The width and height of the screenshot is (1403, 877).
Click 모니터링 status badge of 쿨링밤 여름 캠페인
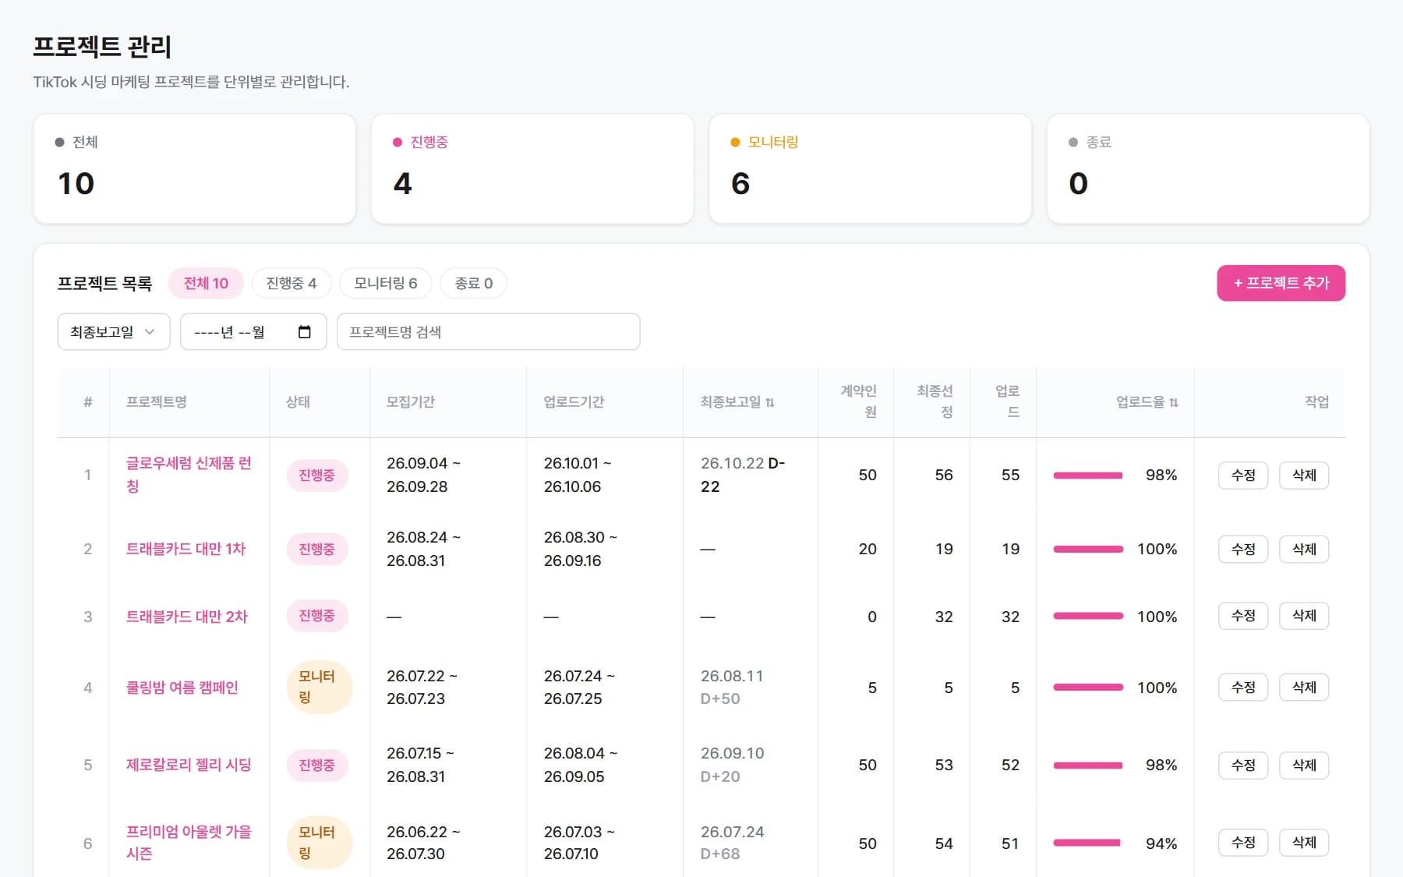[x=320, y=688]
